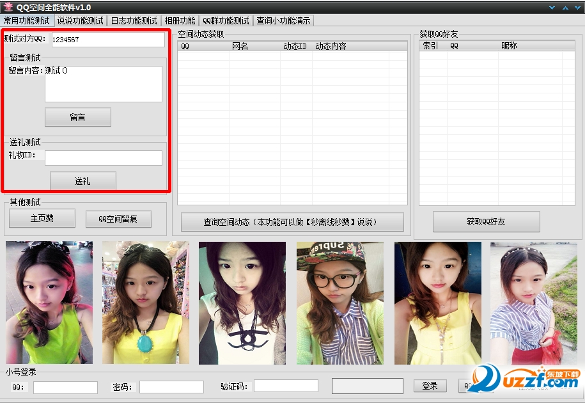
Task: Focus the 留言内容 text area
Action: [x=104, y=84]
